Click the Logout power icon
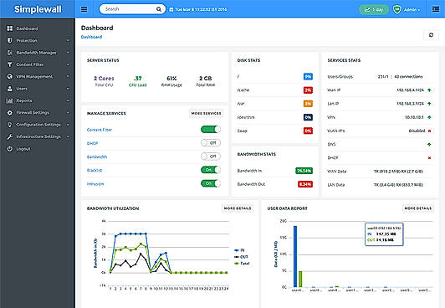This screenshot has height=308, width=445. point(10,149)
